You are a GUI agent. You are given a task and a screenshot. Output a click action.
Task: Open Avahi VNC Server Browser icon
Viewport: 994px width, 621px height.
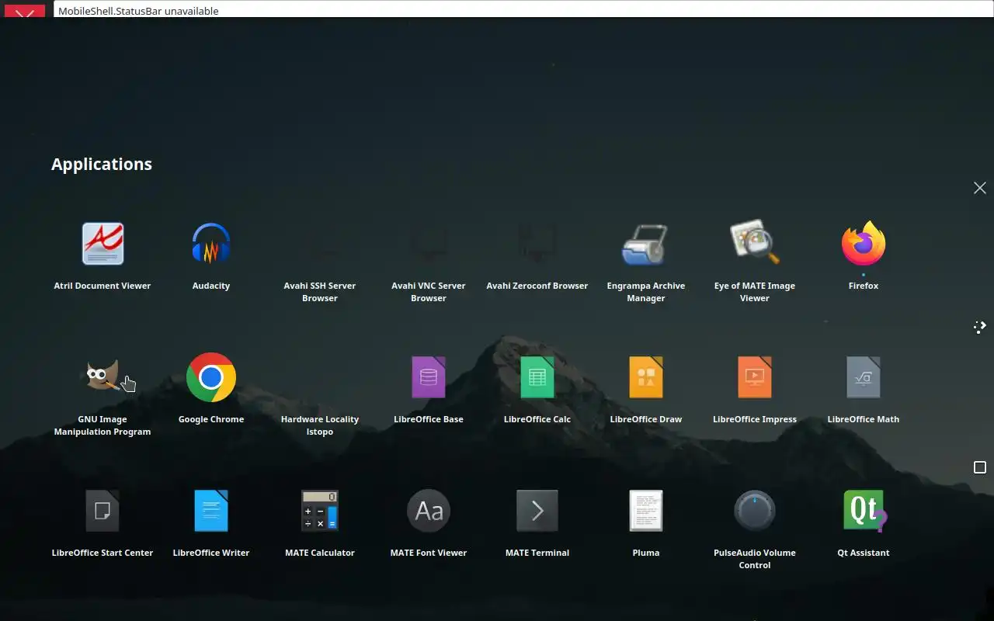[429, 244]
